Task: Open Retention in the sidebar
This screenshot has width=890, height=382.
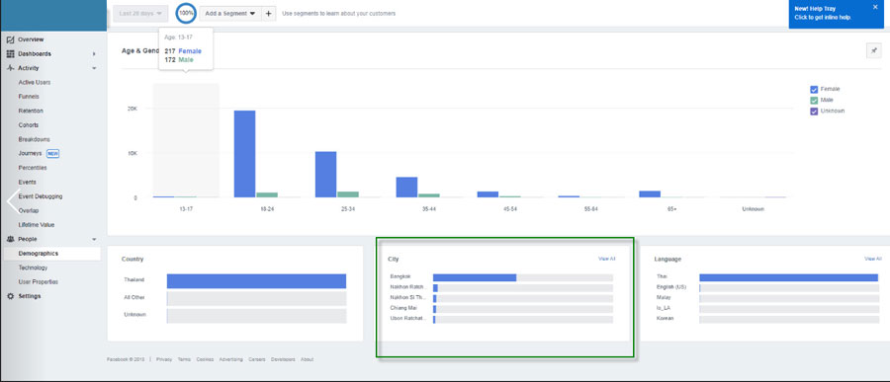Action: tap(31, 112)
